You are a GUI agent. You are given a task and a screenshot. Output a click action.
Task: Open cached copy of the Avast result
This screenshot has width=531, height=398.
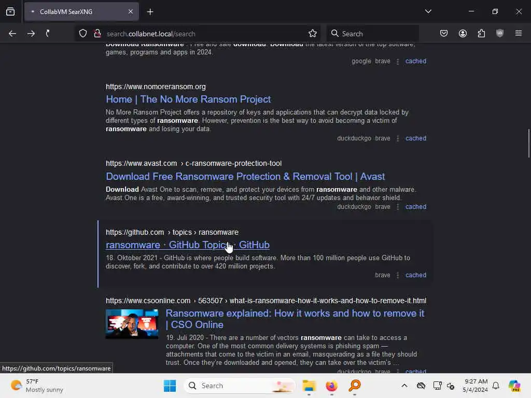pyautogui.click(x=416, y=206)
